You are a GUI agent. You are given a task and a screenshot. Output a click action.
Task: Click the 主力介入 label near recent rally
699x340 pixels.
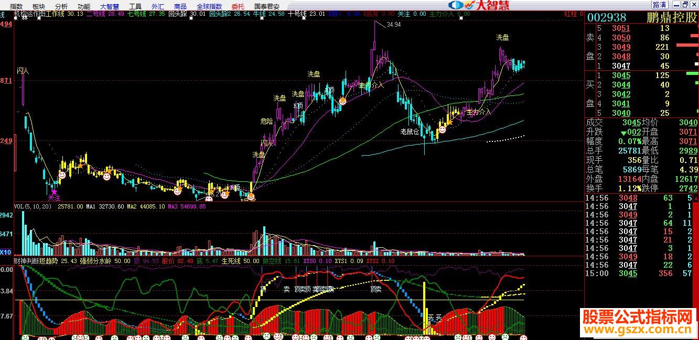(x=478, y=112)
